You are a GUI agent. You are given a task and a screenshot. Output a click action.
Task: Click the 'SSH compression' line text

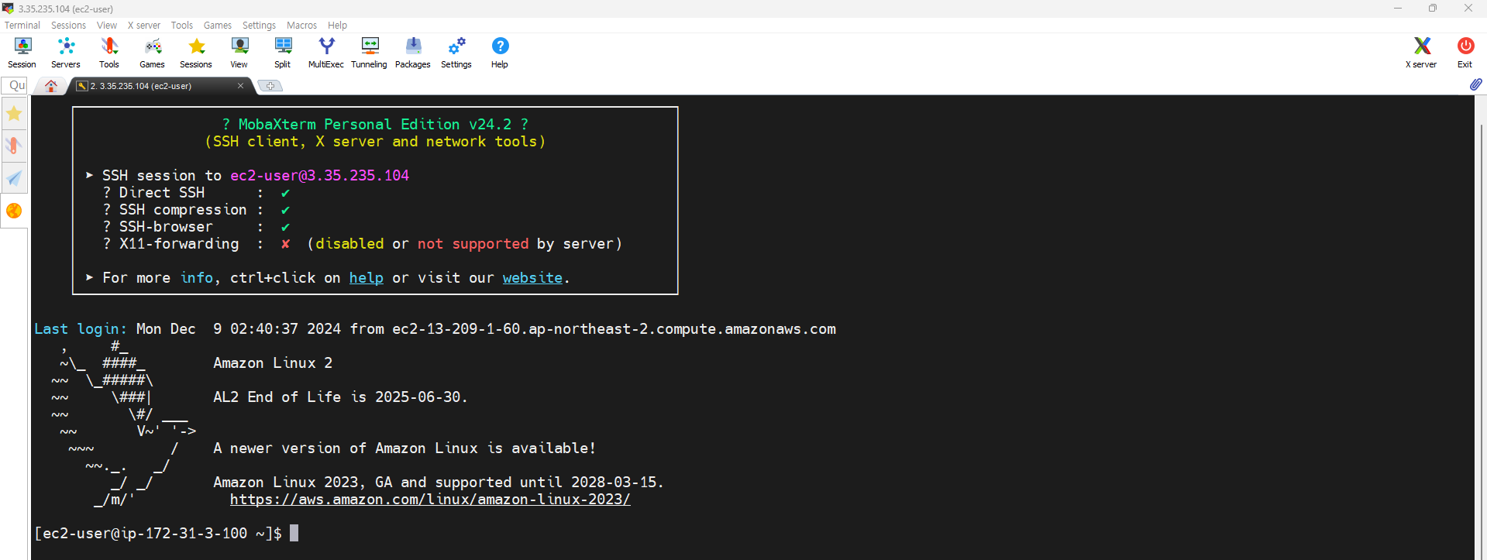tap(183, 210)
